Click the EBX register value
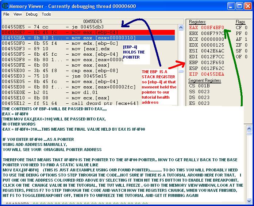254x206 pixels. pyautogui.click(x=212, y=33)
